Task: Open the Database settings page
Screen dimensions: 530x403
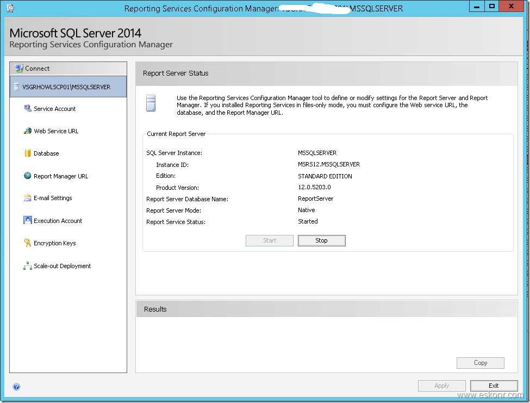Action: point(46,153)
